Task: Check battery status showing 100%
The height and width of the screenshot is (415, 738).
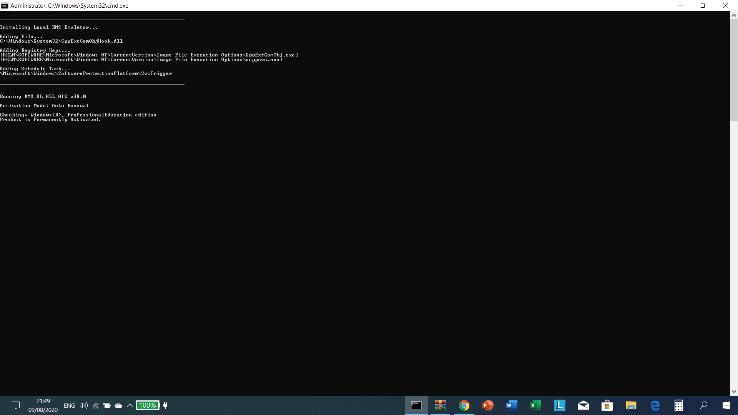Action: [148, 405]
